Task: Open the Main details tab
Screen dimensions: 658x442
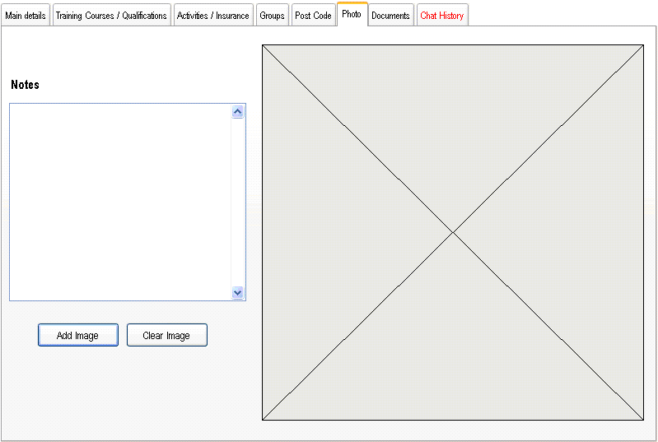Action: 26,16
